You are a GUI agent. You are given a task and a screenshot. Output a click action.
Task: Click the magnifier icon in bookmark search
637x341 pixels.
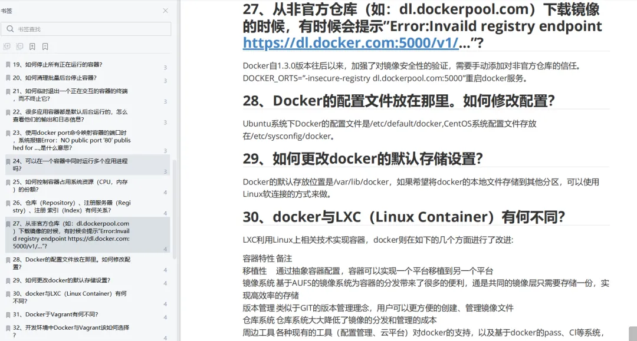(10, 29)
